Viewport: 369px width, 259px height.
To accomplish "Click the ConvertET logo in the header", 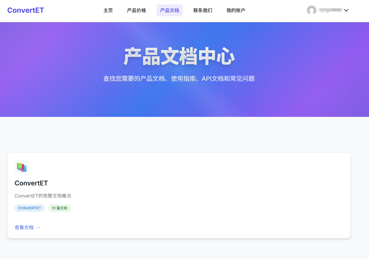I will pos(26,10).
